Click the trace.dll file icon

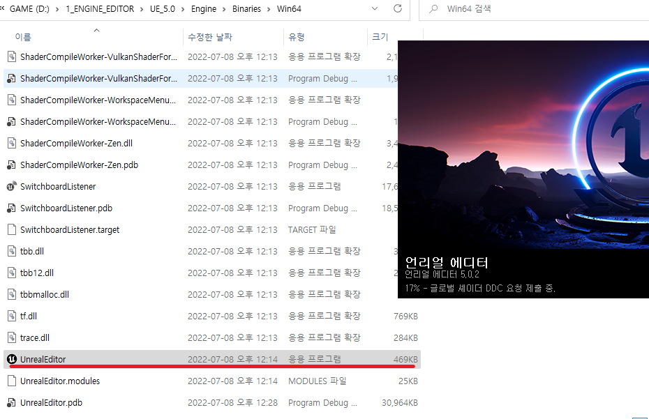(x=12, y=337)
